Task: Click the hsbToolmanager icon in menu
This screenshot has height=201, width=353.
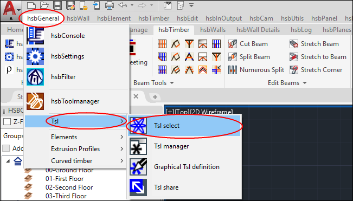Action: coord(35,101)
